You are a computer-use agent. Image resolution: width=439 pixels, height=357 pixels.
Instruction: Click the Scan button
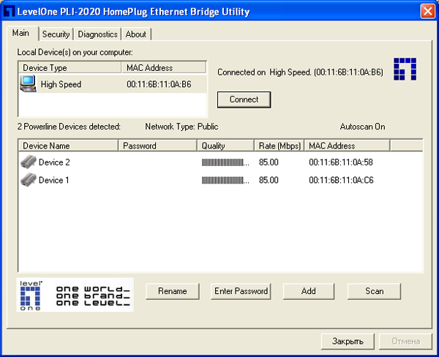pyautogui.click(x=374, y=291)
